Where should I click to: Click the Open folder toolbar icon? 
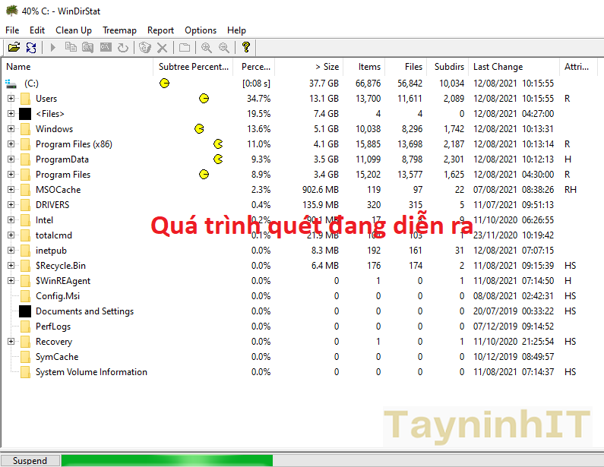pos(14,48)
